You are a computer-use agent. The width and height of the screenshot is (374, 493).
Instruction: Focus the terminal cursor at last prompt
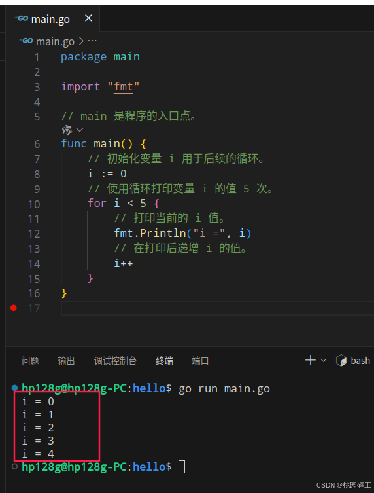(182, 467)
